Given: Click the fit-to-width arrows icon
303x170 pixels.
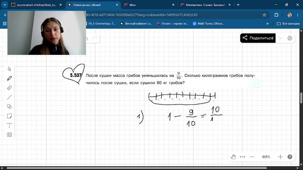Looking at the screenshot, I should coord(242,157).
